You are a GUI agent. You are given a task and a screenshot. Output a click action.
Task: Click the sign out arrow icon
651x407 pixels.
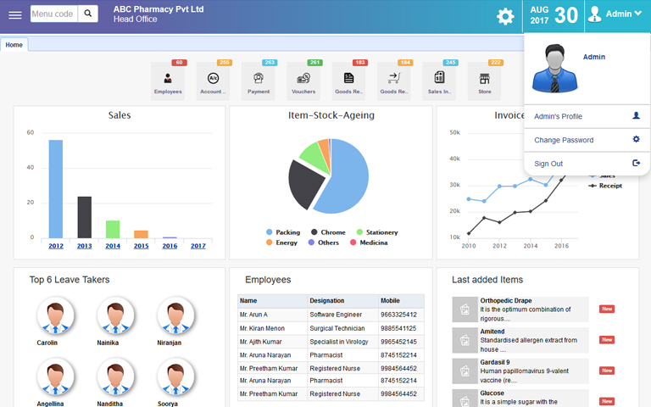click(x=636, y=163)
